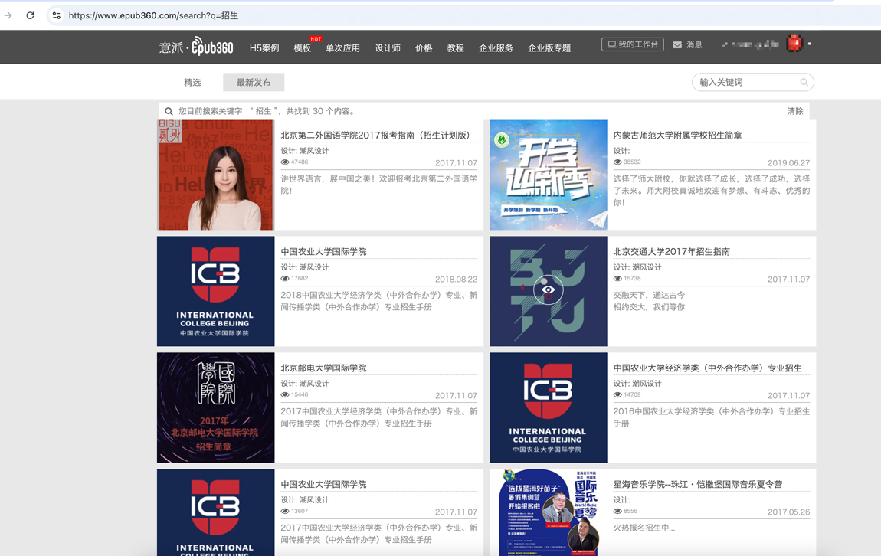The image size is (881, 556).
Task: Open site info icon in address bar
Action: pos(56,16)
